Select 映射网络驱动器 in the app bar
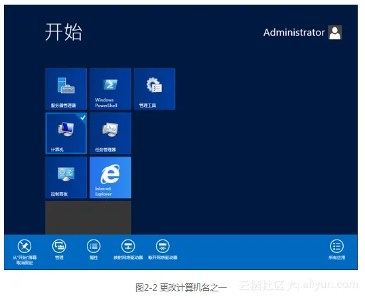Screen dimensions: 365x298 (x=128, y=250)
